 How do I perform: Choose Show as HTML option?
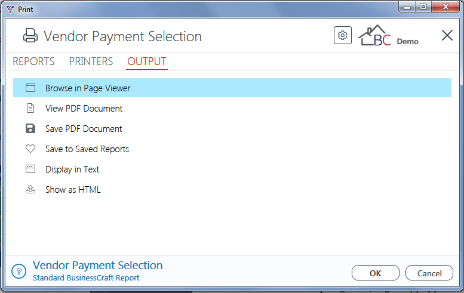232,190
